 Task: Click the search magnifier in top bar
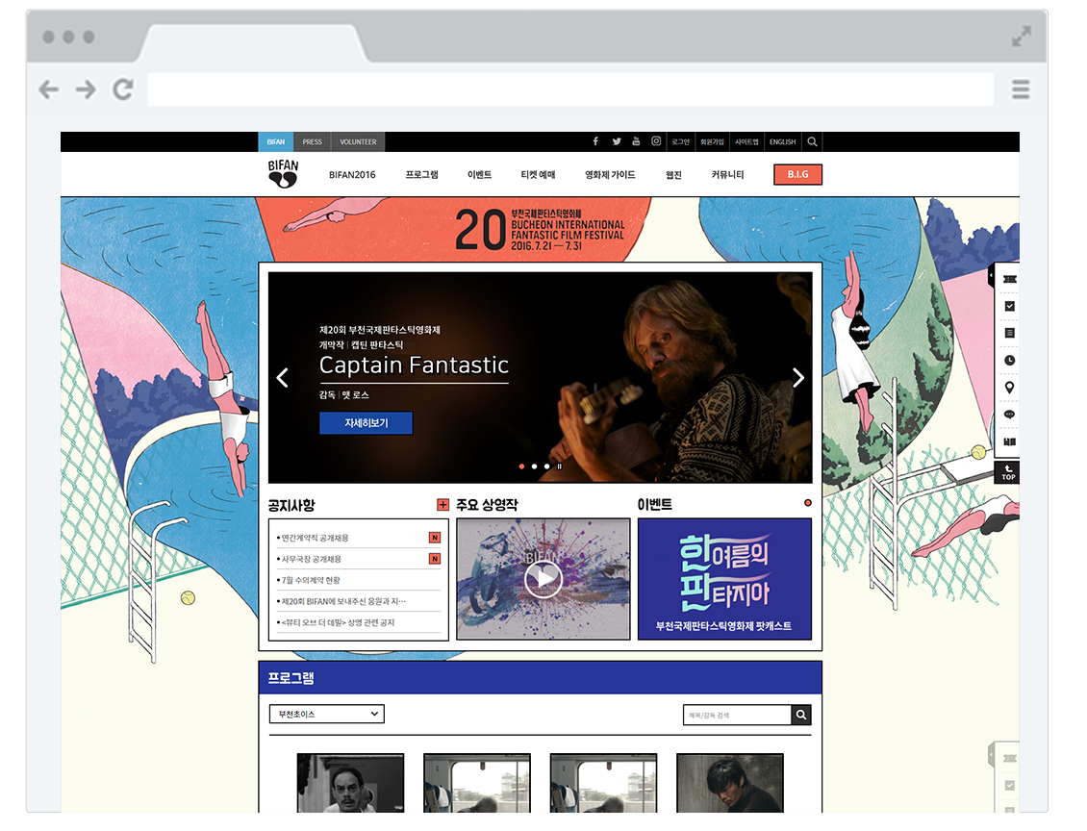[x=812, y=141]
